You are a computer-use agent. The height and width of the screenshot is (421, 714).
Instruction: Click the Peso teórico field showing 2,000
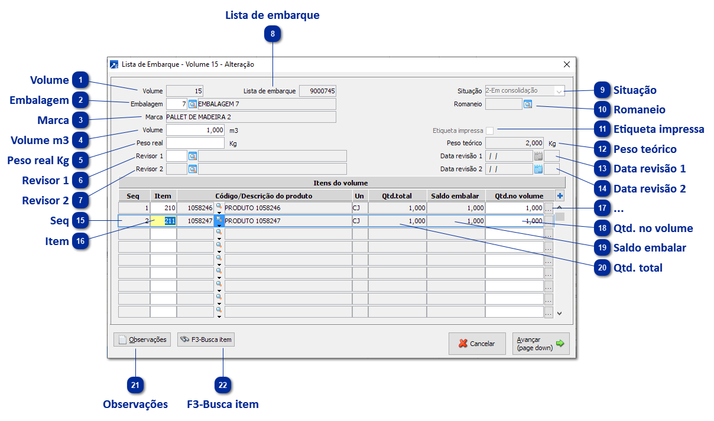click(514, 143)
